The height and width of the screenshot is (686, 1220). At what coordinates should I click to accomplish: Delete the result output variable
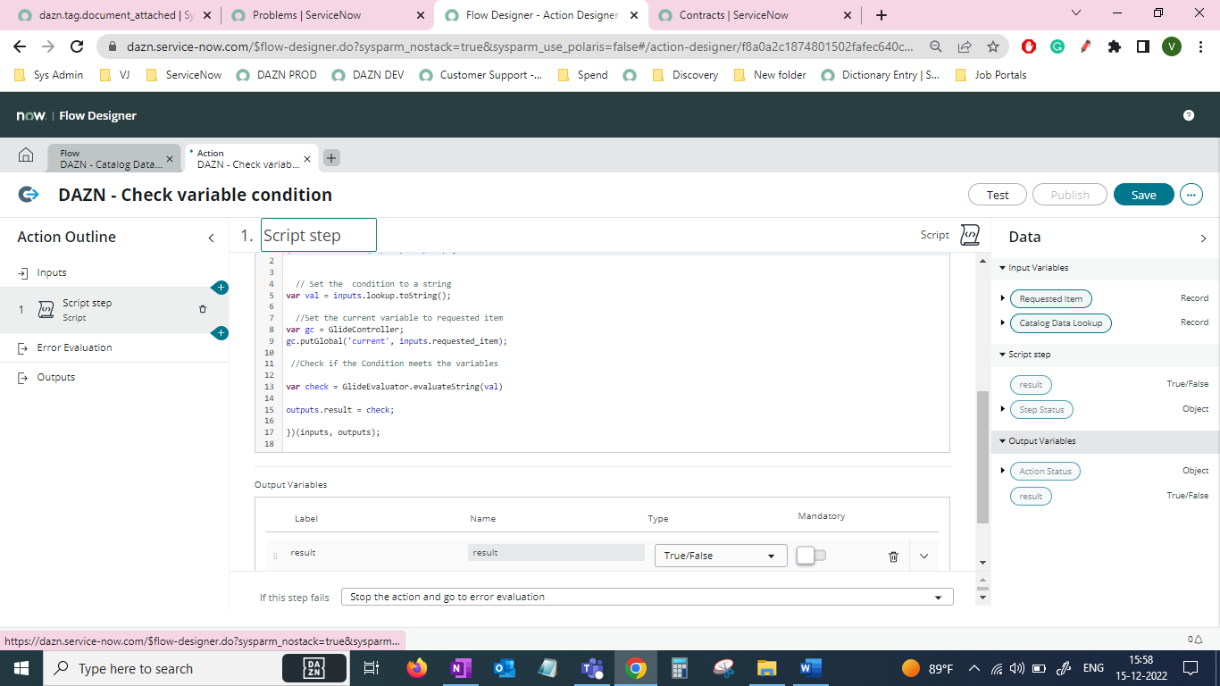tap(893, 556)
